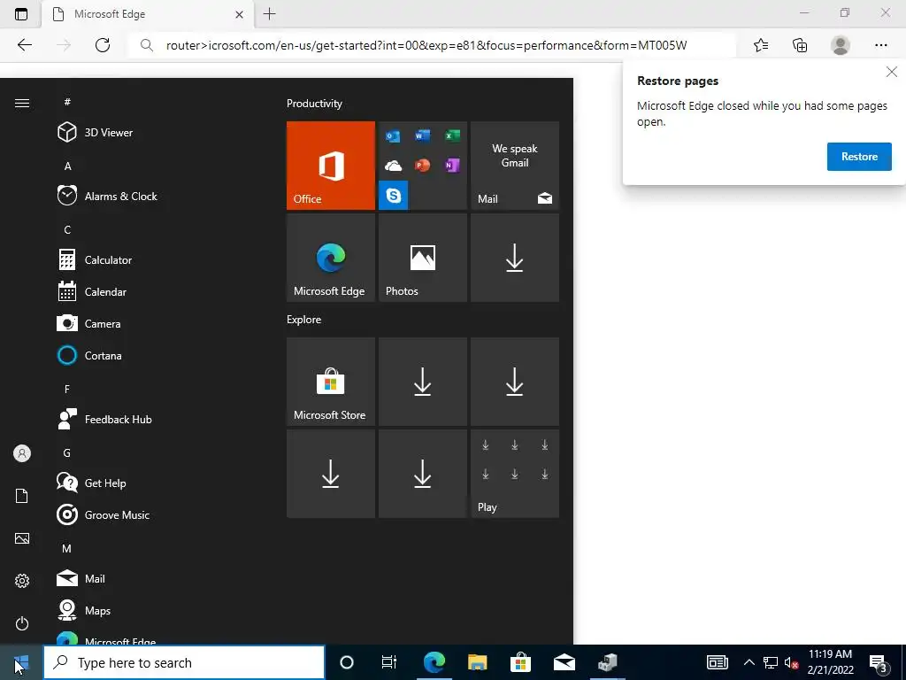The height and width of the screenshot is (680, 906).
Task: Close the Microsoft Edge tab
Action: coord(239,14)
